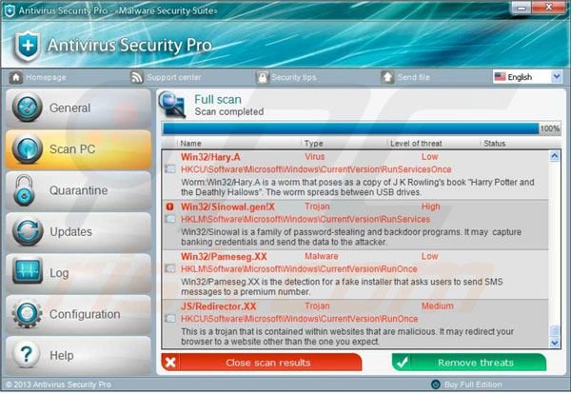Sort by the Status column header

point(495,144)
